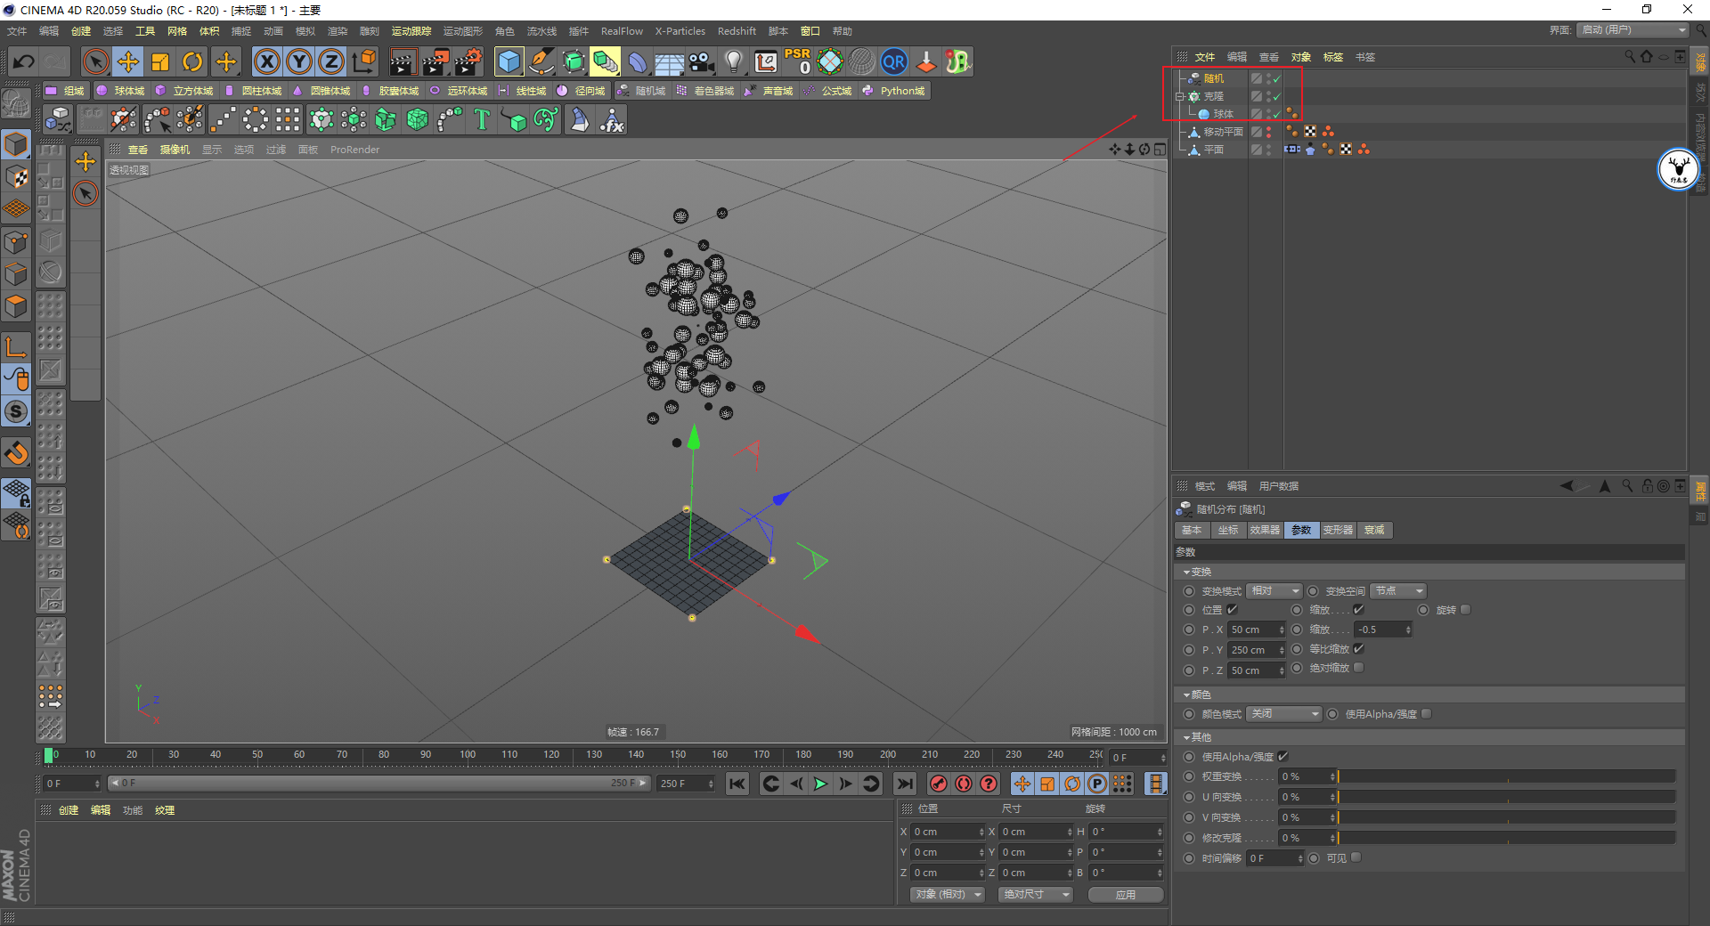Select the 克隆 cloner object in list

(1213, 96)
